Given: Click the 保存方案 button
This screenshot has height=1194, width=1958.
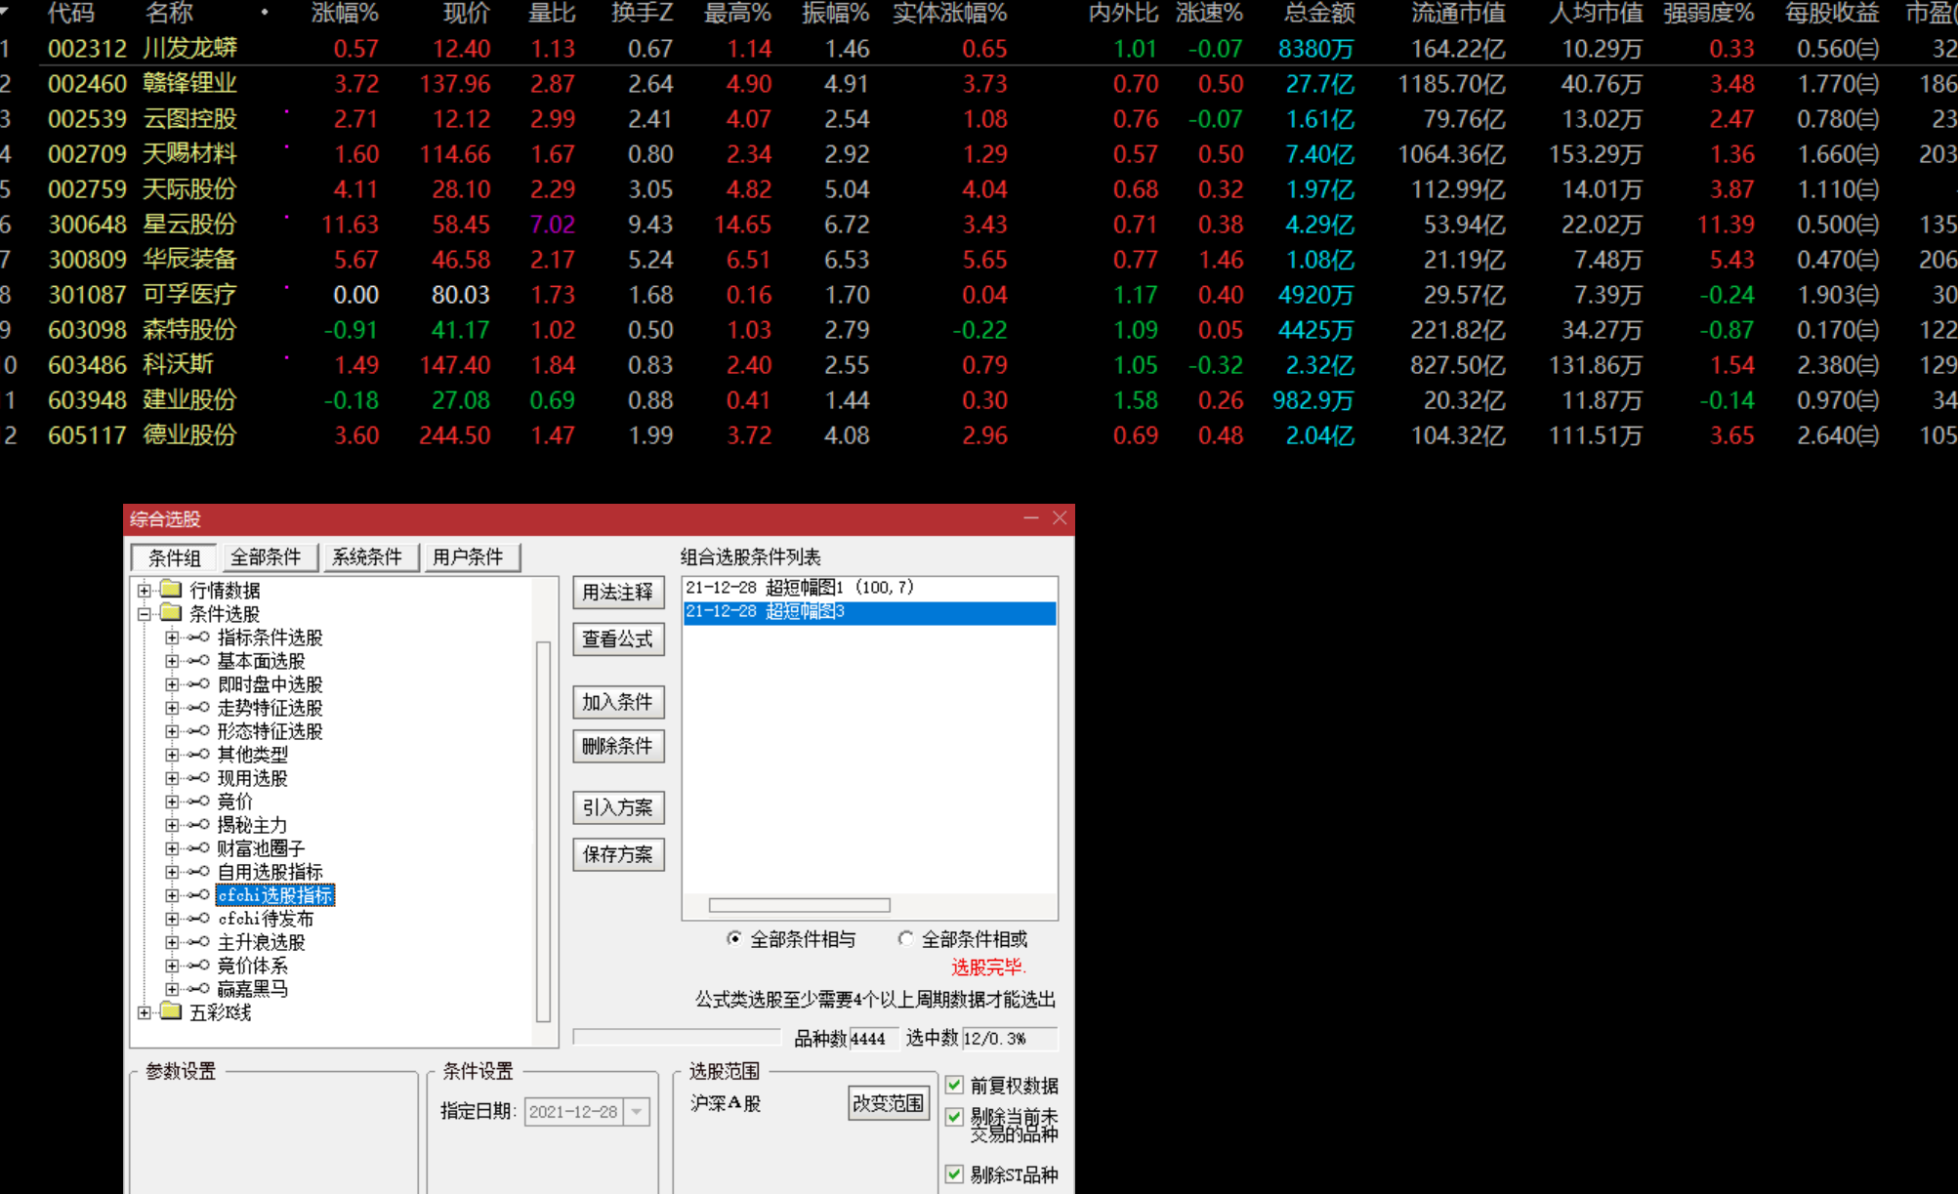Looking at the screenshot, I should 617,854.
